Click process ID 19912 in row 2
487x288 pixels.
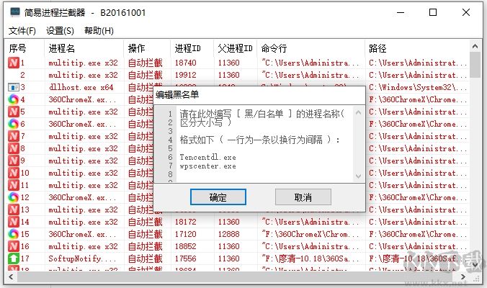185,75
